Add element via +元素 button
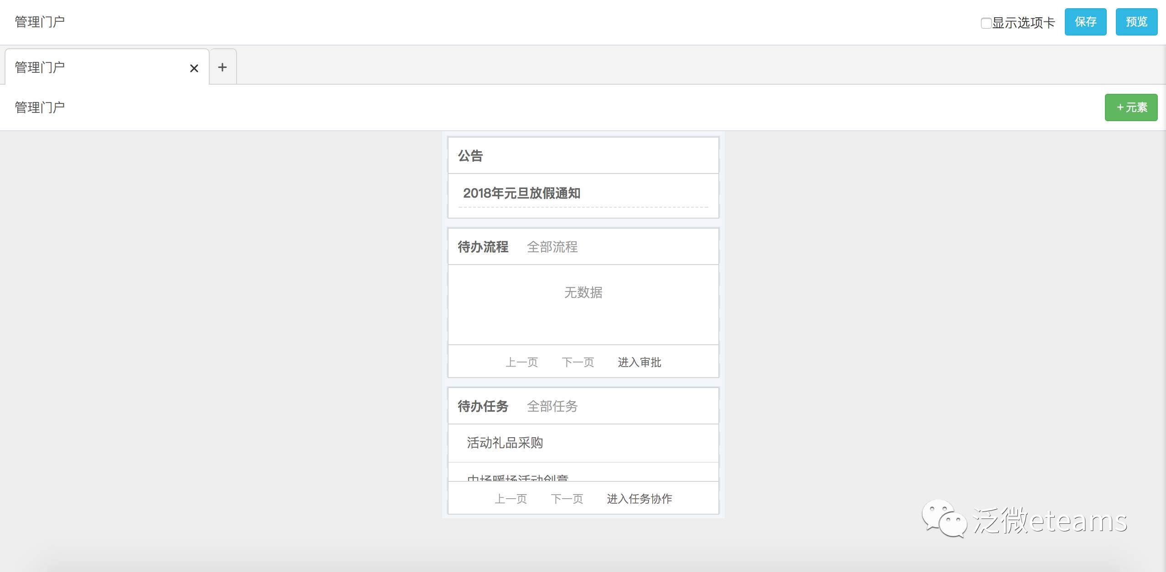This screenshot has height=572, width=1166. tap(1131, 107)
